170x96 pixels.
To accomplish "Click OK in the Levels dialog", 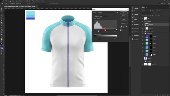I will [x=124, y=13].
